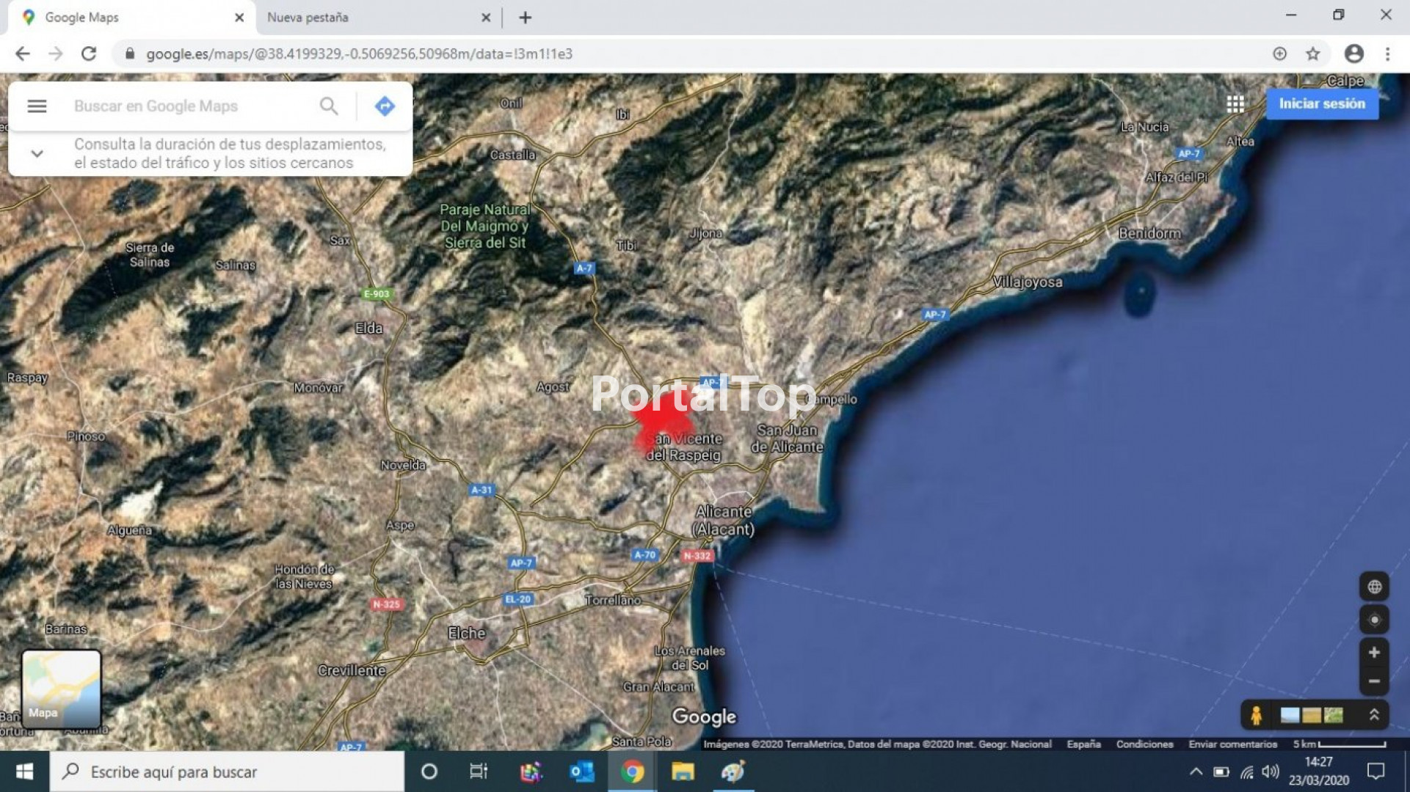Image resolution: width=1410 pixels, height=792 pixels.
Task: Zoom in with the plus button
Action: (1374, 653)
